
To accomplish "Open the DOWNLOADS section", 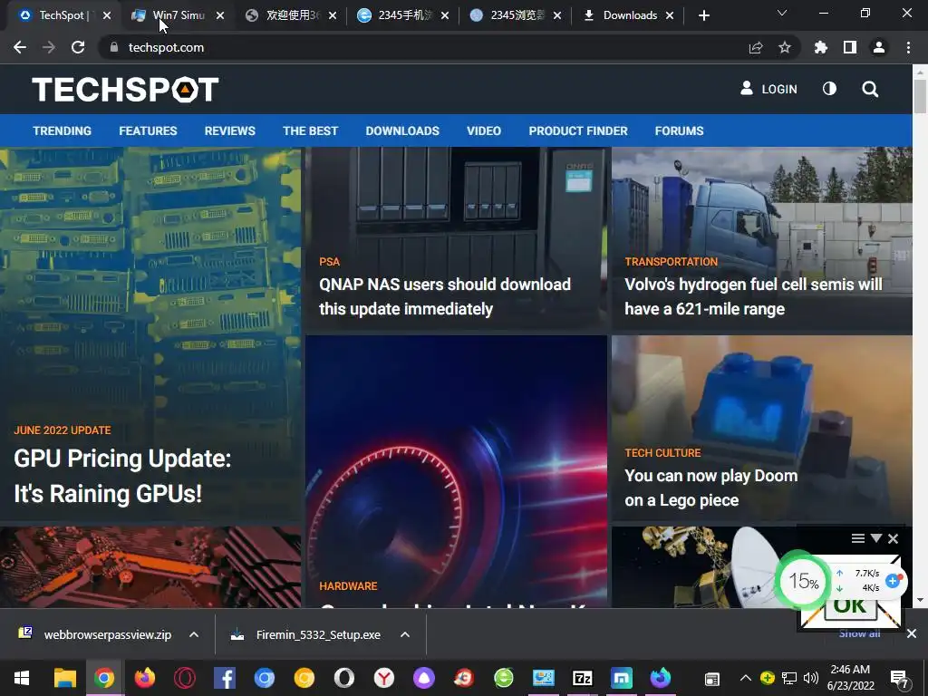I will tap(402, 130).
